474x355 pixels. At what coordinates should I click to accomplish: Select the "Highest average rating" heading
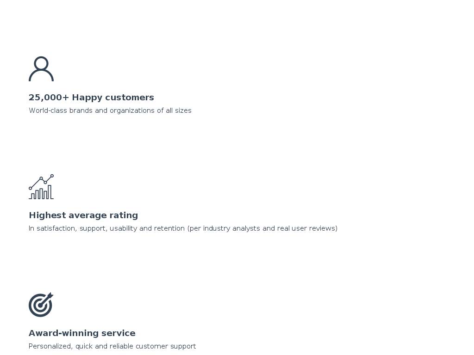point(83,215)
